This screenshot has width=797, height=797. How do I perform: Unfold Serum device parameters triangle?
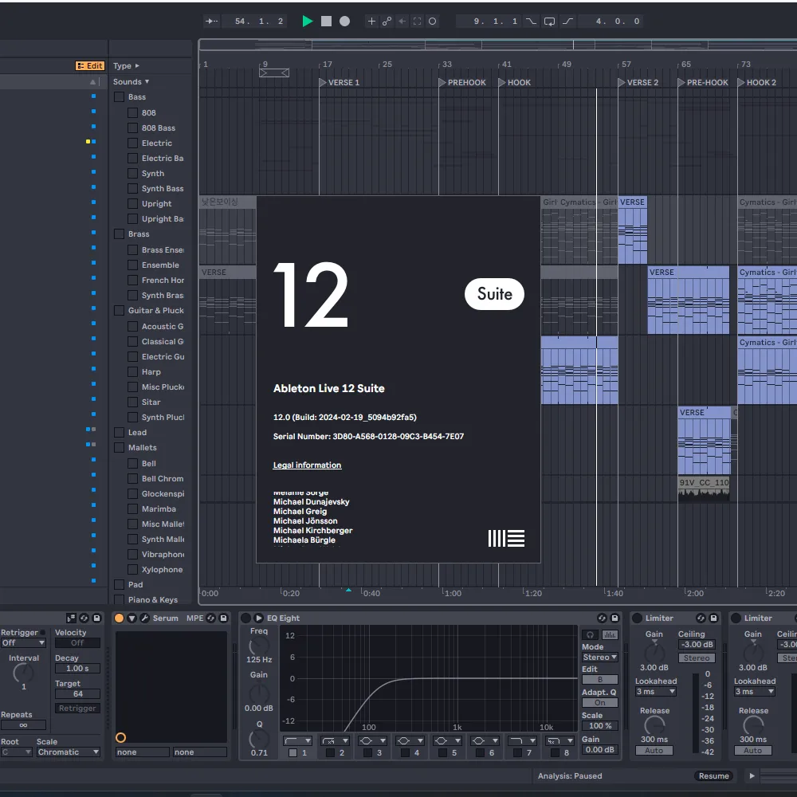point(132,618)
